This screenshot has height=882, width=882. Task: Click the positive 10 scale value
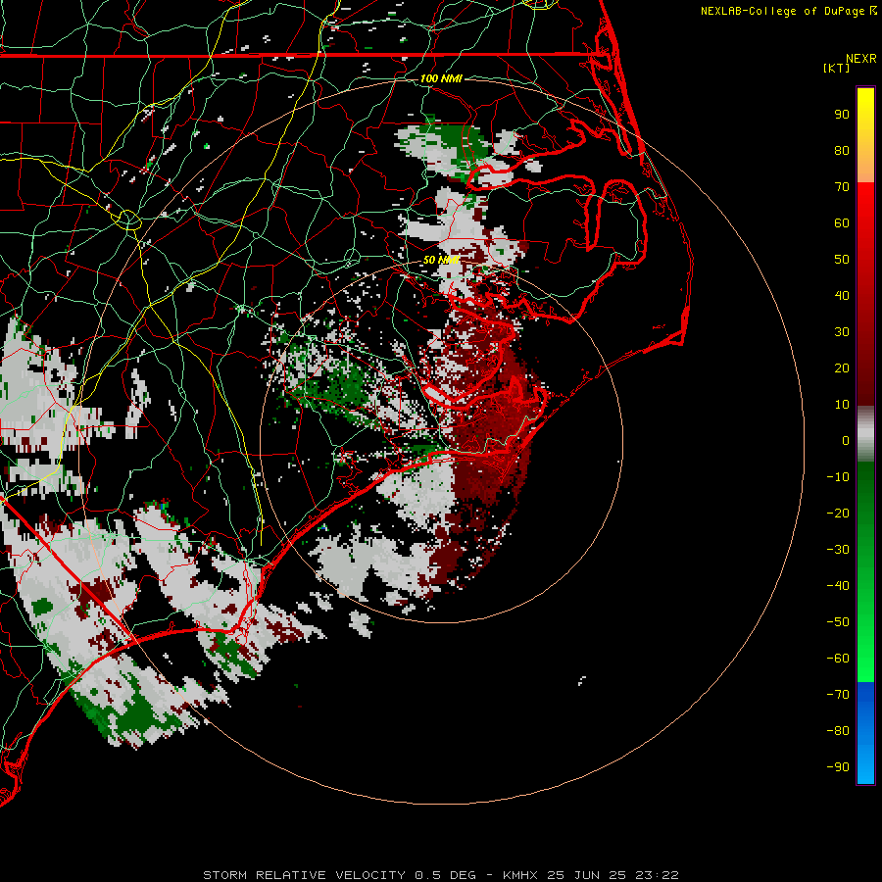[842, 405]
